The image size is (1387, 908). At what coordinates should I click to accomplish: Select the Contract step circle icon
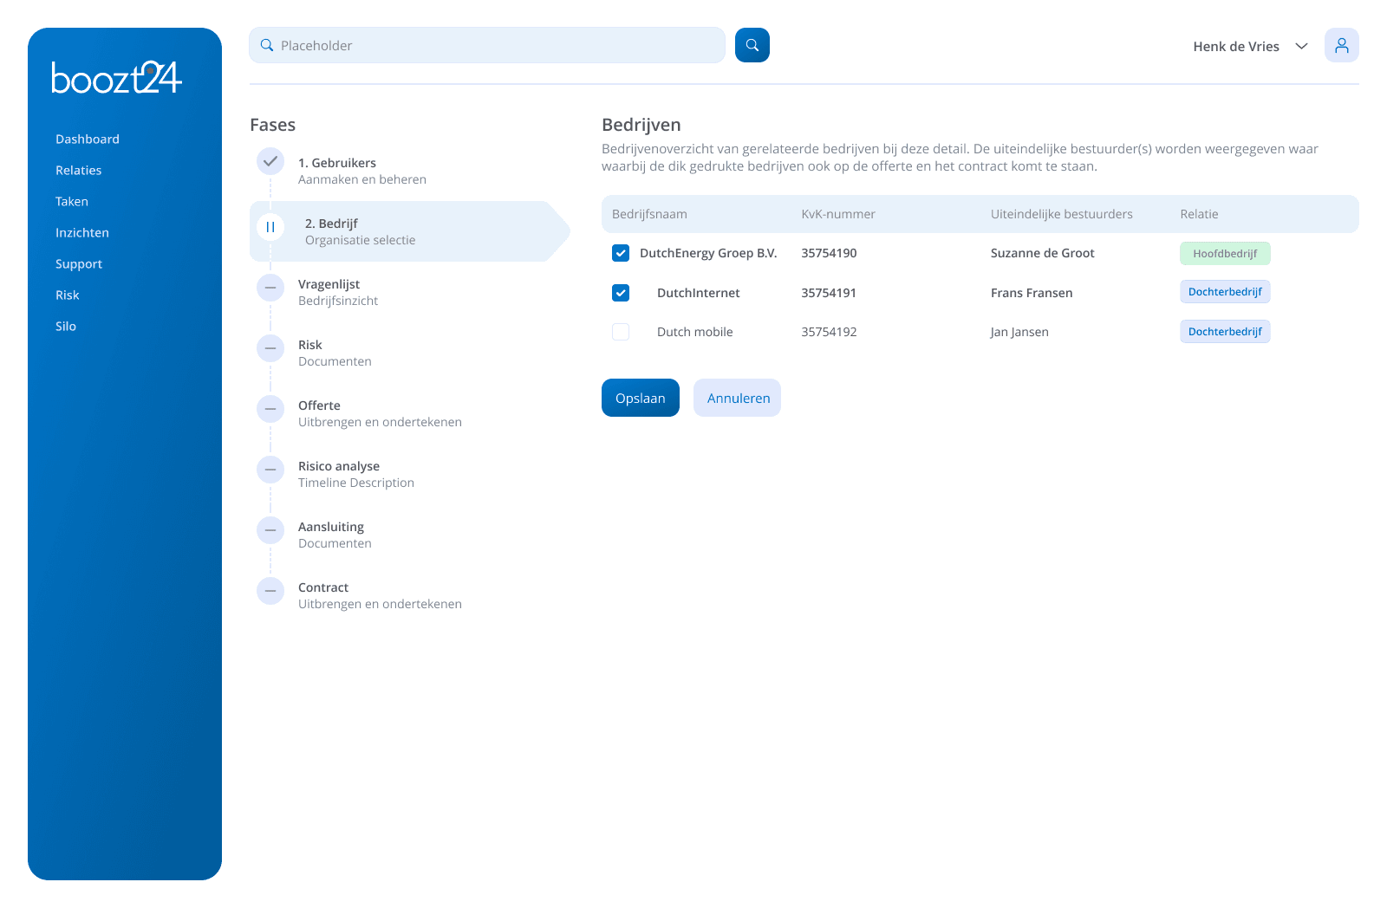tap(270, 591)
